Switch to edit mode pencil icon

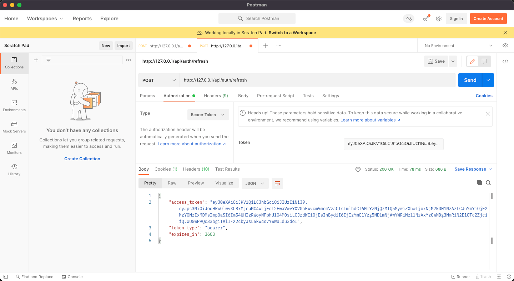[x=473, y=61]
